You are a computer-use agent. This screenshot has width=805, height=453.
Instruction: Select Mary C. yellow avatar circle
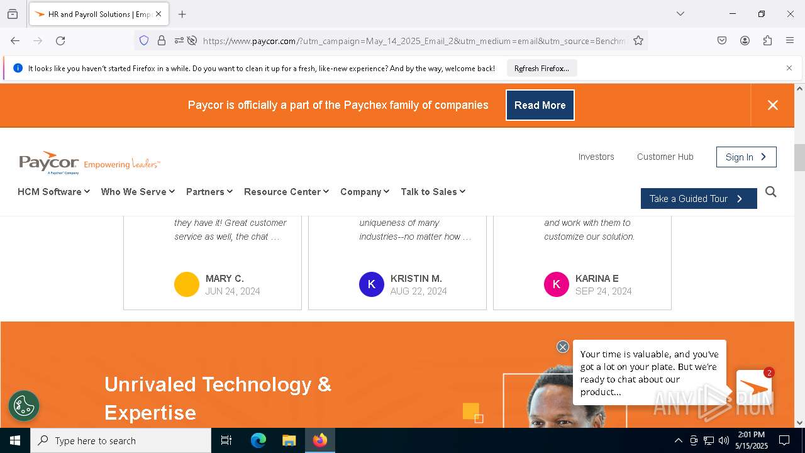(x=187, y=284)
